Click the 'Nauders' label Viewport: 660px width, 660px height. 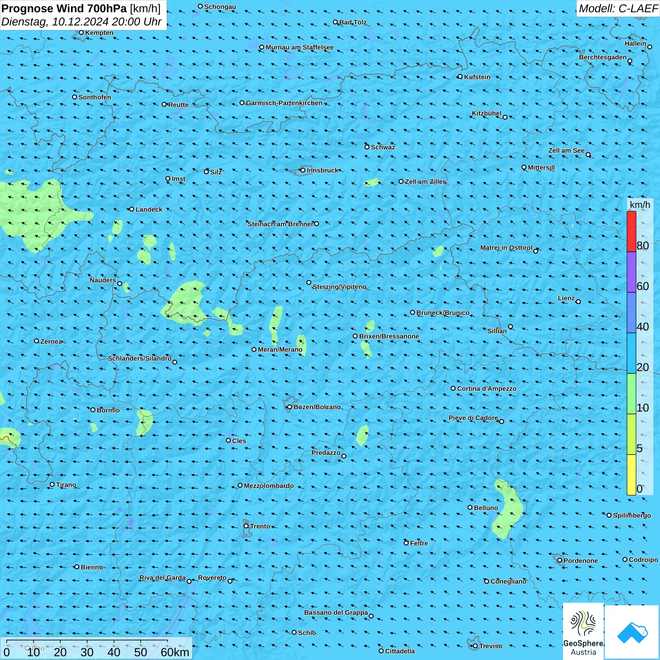tap(103, 280)
